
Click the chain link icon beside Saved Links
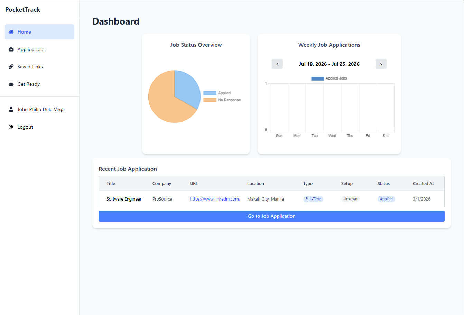pyautogui.click(x=11, y=67)
